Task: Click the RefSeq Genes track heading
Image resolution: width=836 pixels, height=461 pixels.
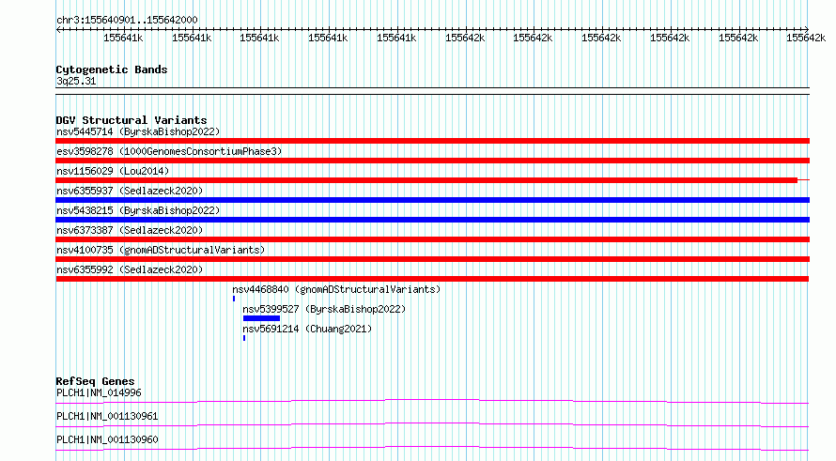Action: [95, 381]
